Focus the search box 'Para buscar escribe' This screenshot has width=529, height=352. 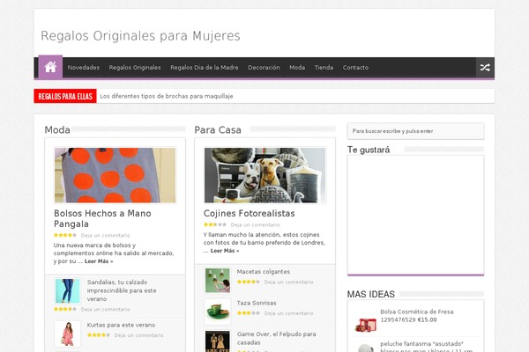pos(415,131)
